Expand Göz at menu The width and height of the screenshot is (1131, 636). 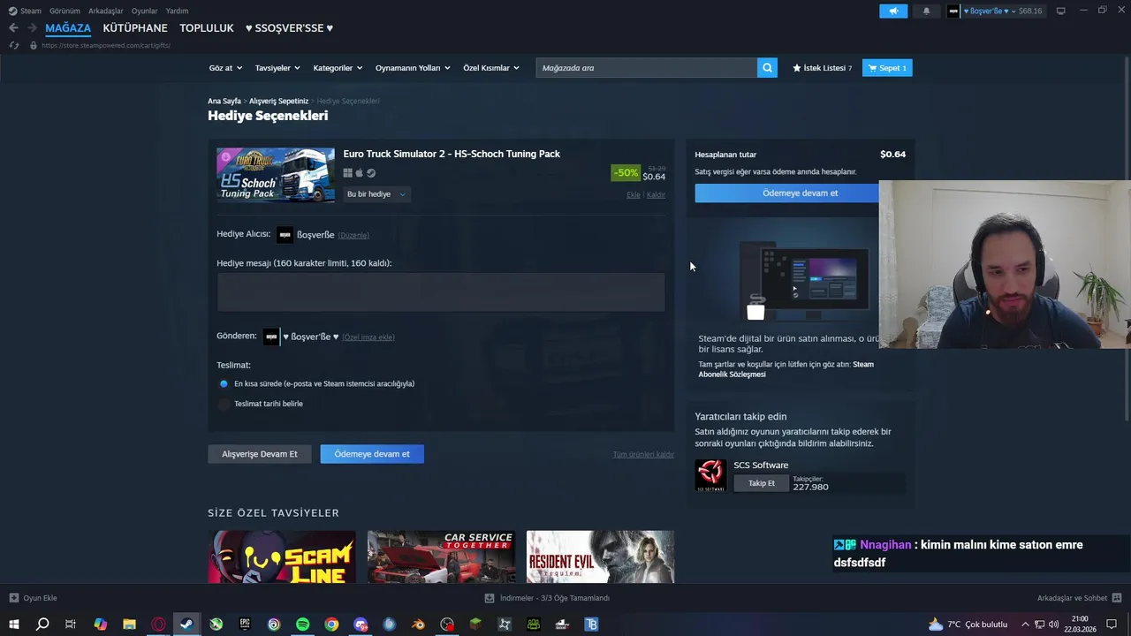pos(224,68)
